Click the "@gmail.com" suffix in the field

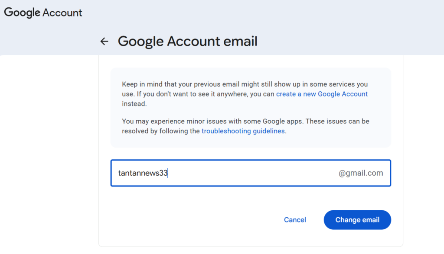point(361,173)
